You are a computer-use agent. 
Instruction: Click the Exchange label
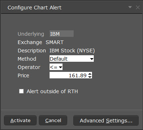click(x=30, y=42)
